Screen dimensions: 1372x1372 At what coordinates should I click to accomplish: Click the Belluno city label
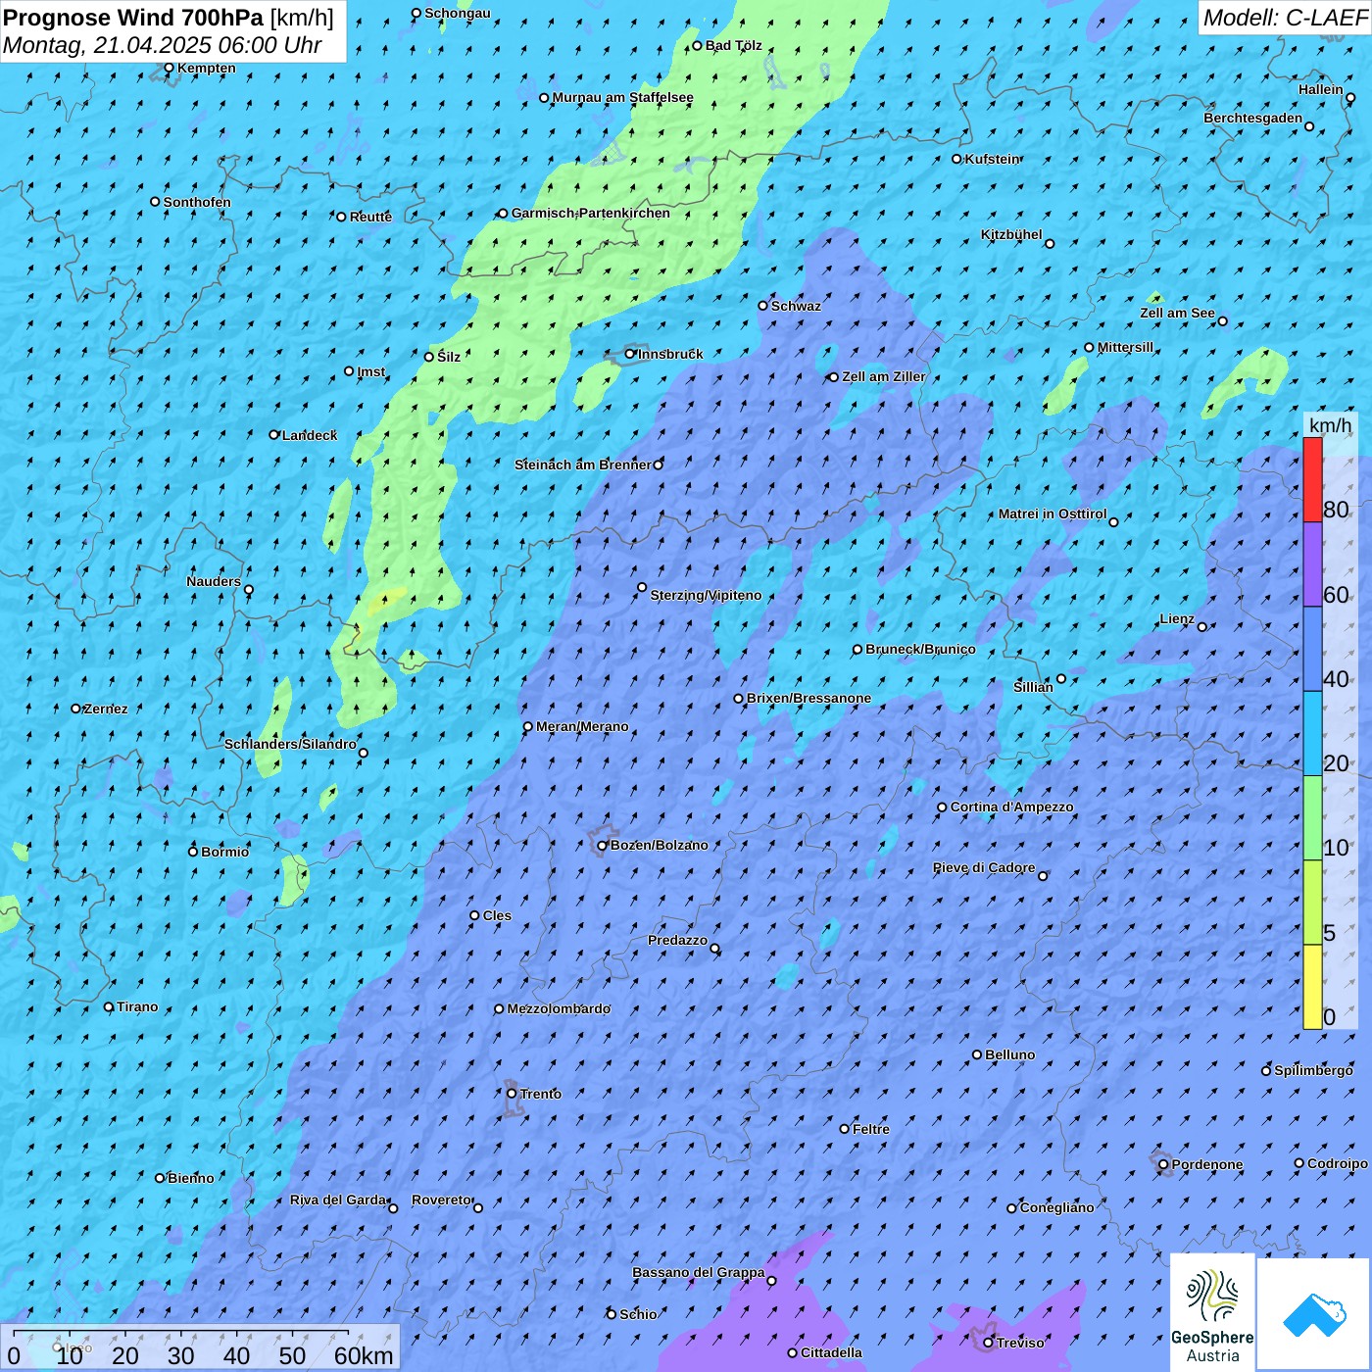pos(1010,1054)
